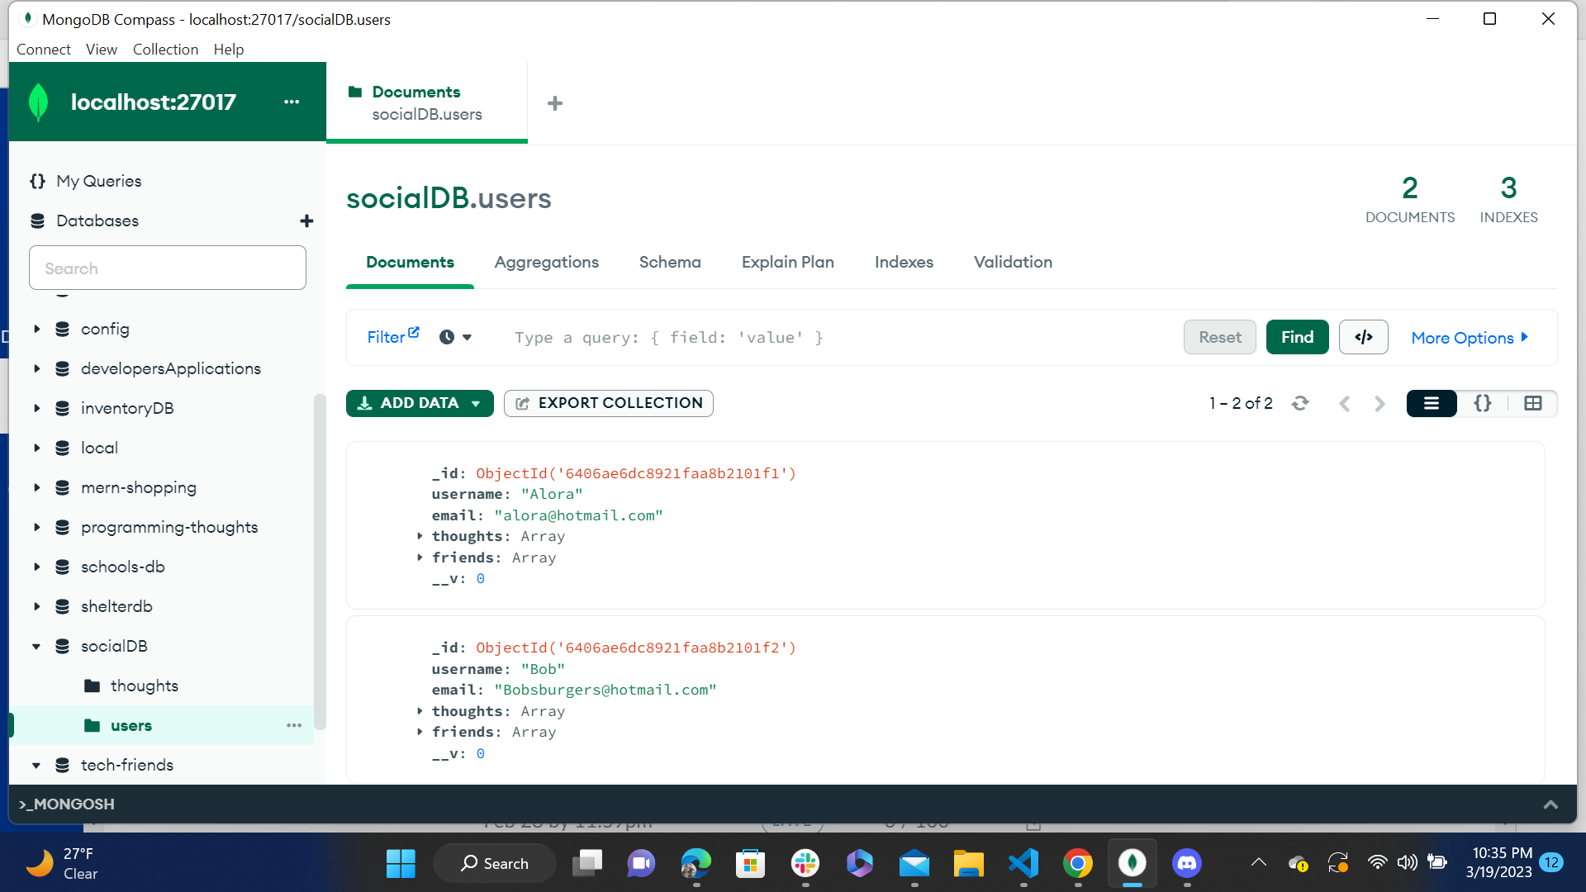Open the MONGOSH shell
Screen dimensions: 1586x892
pyautogui.click(x=65, y=804)
